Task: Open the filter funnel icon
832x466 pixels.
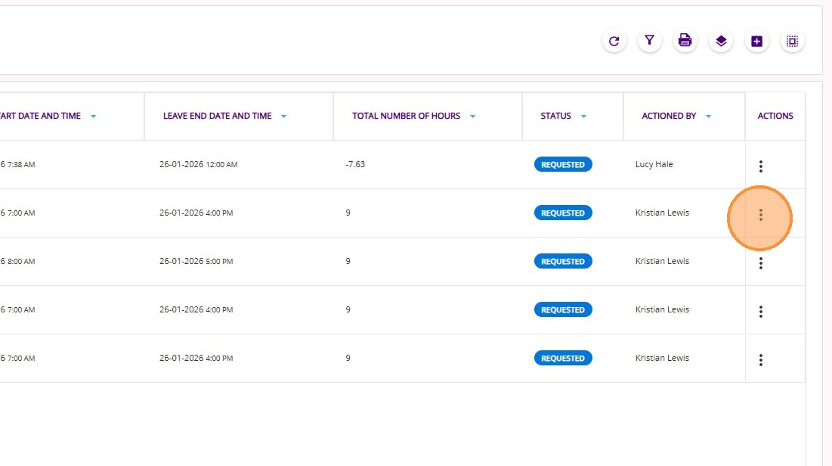Action: click(649, 42)
